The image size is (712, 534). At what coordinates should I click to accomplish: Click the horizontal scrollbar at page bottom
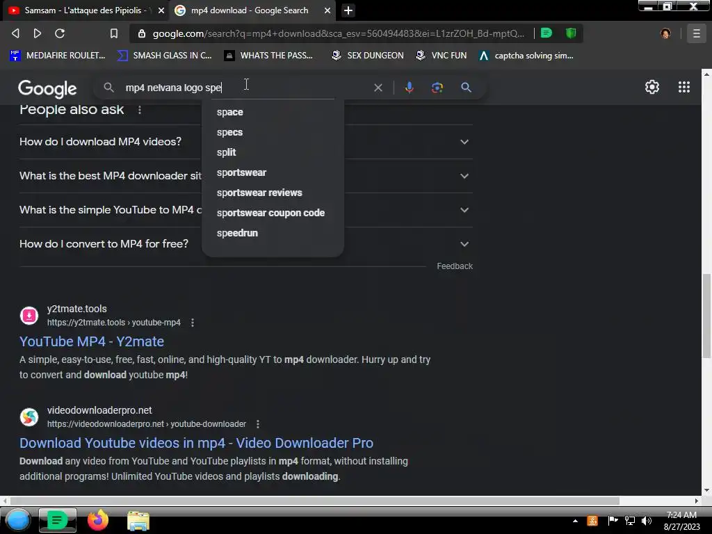tap(314, 501)
